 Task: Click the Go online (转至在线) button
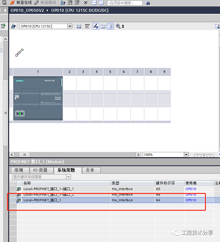pos(21,3)
